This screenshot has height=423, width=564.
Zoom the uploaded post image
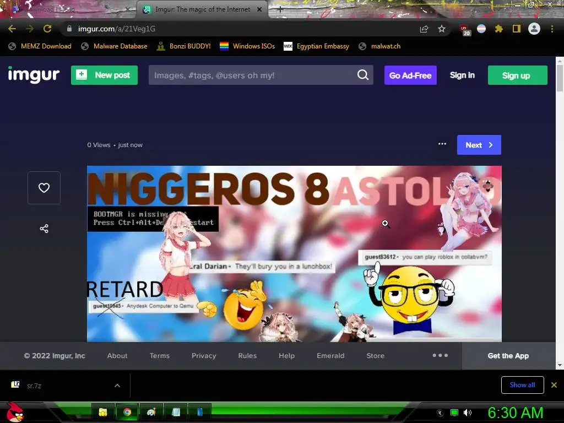[x=294, y=253]
